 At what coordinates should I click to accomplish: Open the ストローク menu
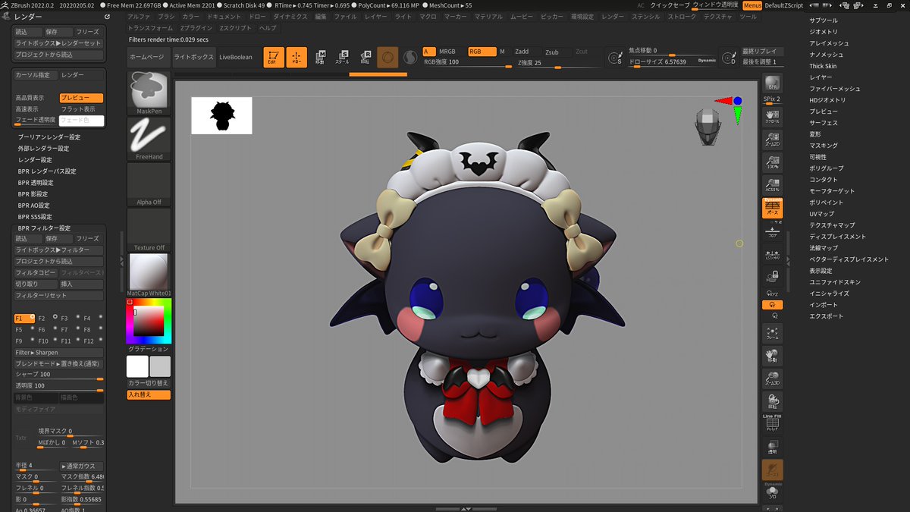pyautogui.click(x=682, y=16)
